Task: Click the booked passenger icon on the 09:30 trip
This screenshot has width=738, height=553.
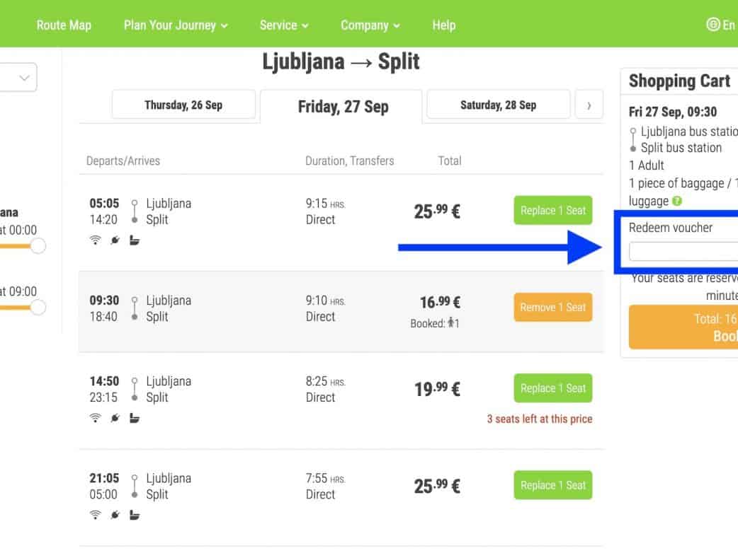Action: [x=450, y=324]
